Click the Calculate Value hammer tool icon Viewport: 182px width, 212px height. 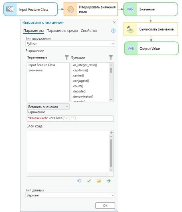130,29
